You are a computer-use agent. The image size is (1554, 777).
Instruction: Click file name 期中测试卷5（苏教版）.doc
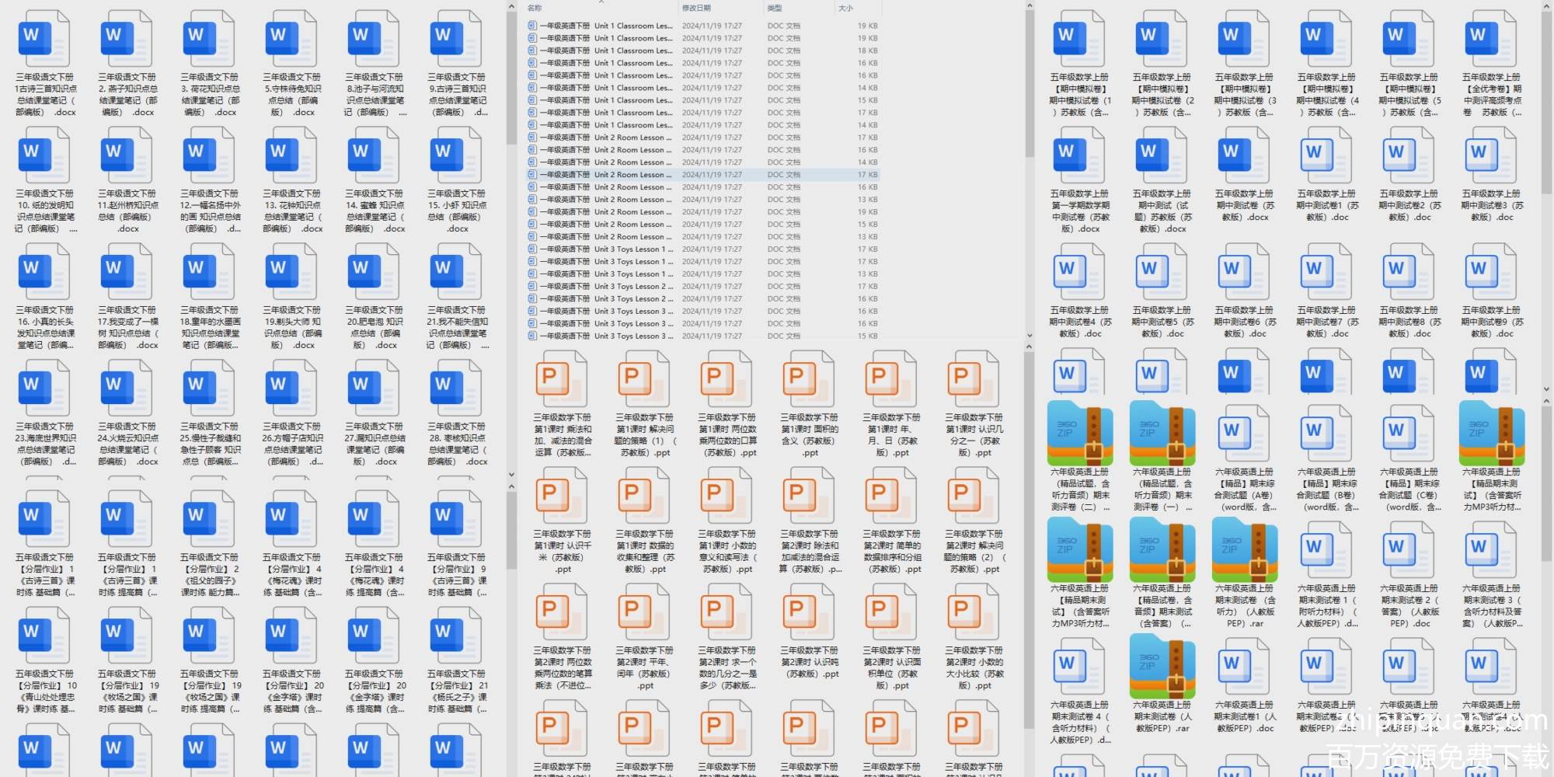(1163, 322)
